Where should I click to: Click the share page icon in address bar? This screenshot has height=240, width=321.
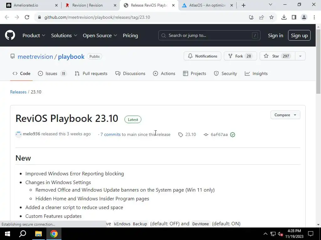pos(261,17)
